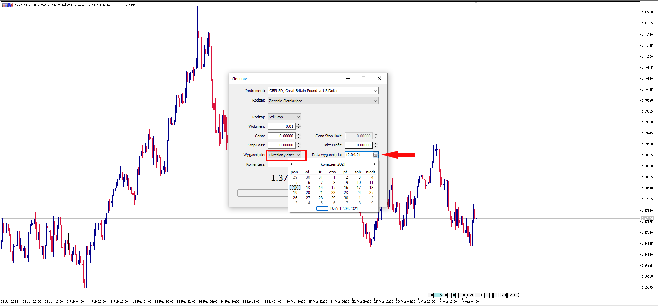Pick April 19 in the calendar

coord(295,193)
